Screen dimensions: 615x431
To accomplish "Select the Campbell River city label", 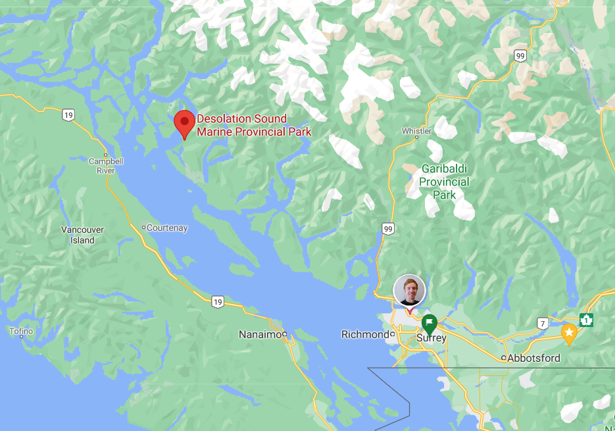I will [106, 166].
